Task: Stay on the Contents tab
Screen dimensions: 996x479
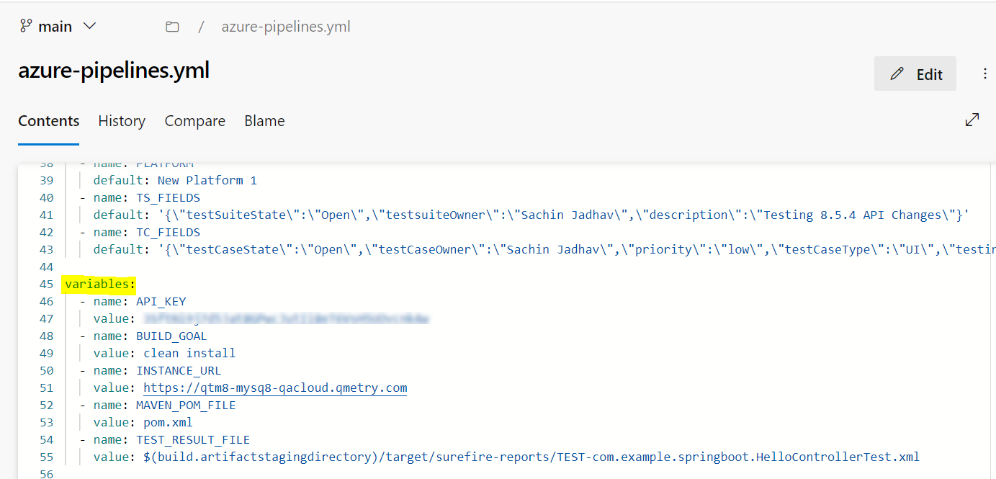Action: click(x=48, y=120)
